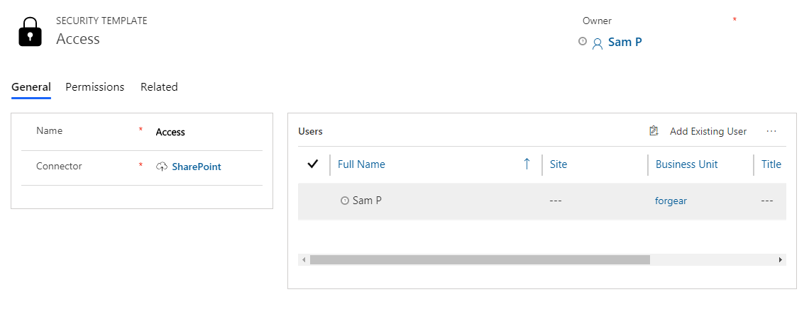Click the Full Name ascending sort arrow
Viewport: 809px width, 309px height.
tap(527, 164)
